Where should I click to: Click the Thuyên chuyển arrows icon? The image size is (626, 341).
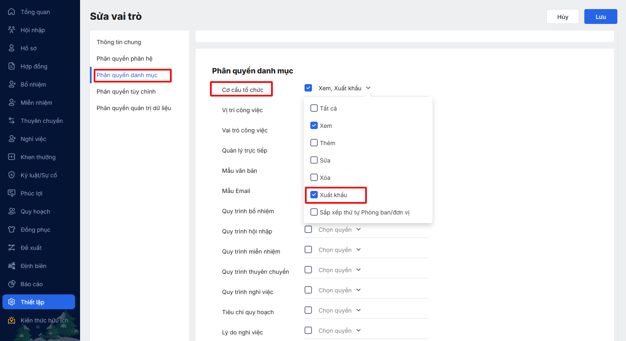click(12, 121)
